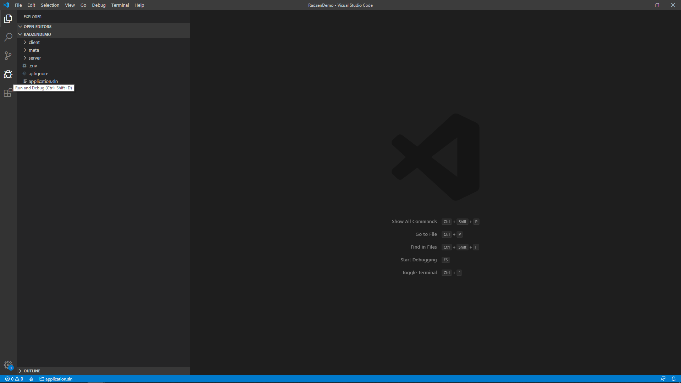The width and height of the screenshot is (681, 383).
Task: Open the Extensions view icon
Action: pos(8,93)
